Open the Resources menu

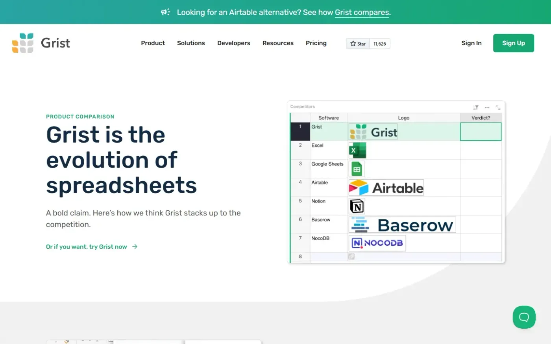[278, 43]
